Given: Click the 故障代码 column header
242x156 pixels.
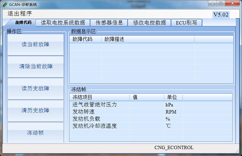Looking at the screenshot, I should pos(82,39).
